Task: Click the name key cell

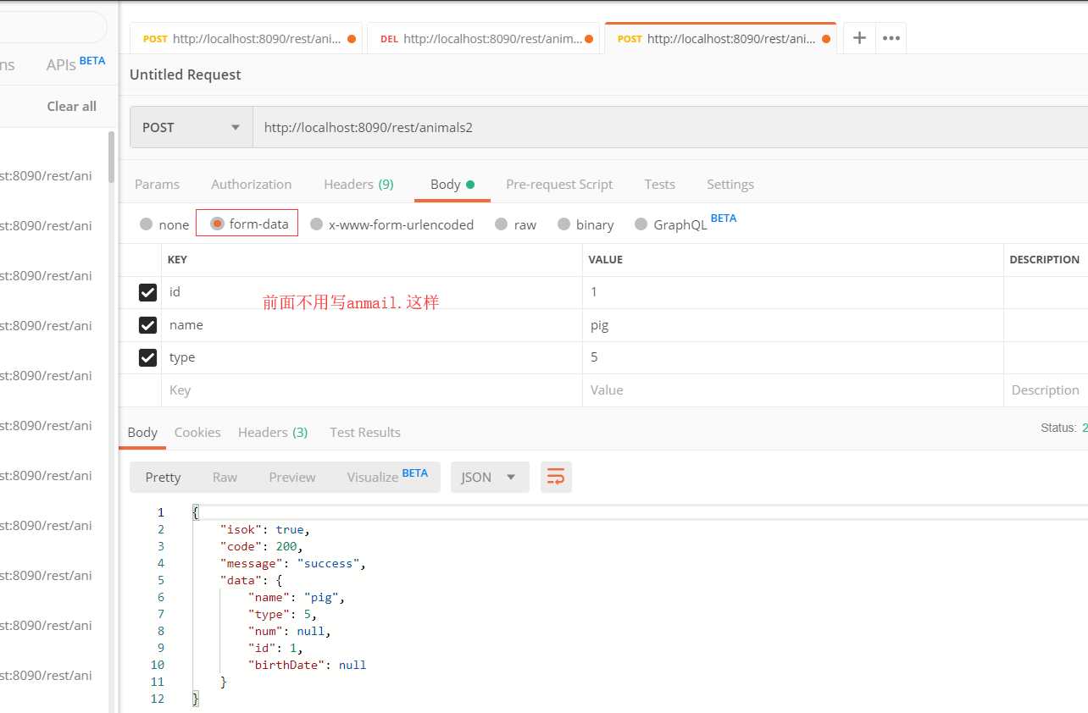Action: tap(371, 325)
